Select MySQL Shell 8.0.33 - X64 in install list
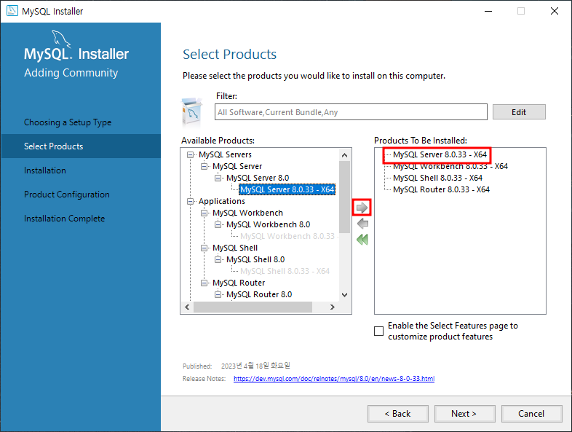The height and width of the screenshot is (432, 572). click(438, 178)
